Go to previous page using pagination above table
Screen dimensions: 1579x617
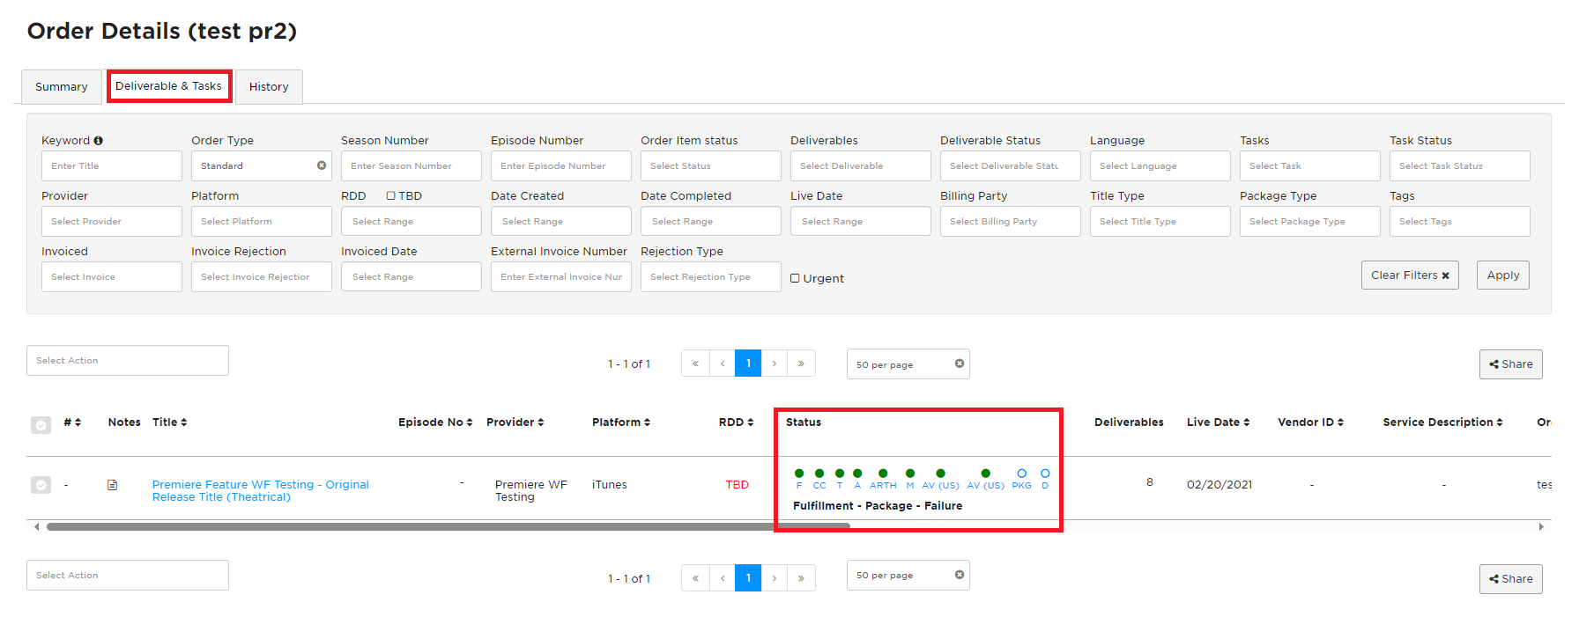(x=723, y=364)
